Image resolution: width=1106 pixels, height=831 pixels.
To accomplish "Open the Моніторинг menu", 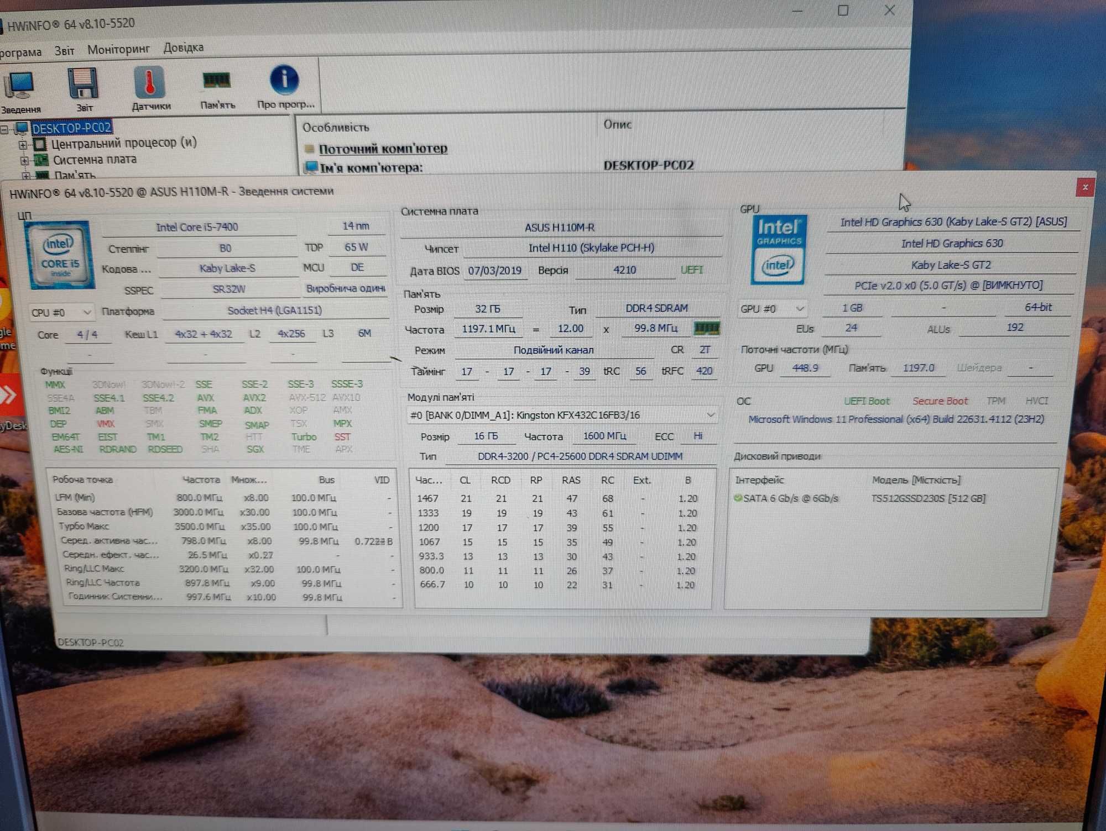I will tap(118, 49).
